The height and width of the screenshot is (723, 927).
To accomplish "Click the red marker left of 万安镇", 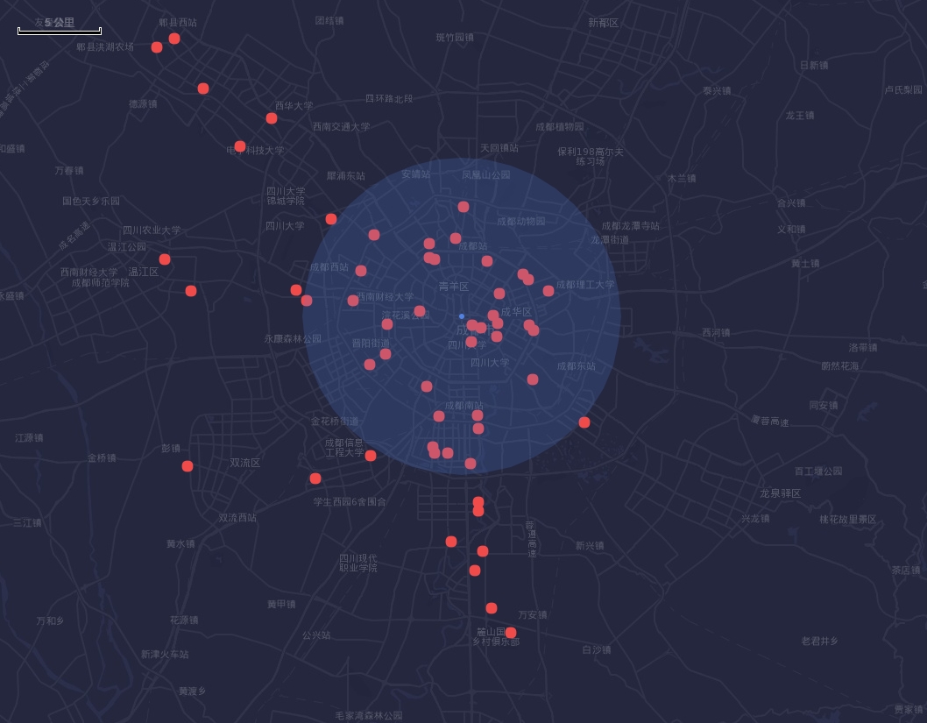I will (492, 608).
